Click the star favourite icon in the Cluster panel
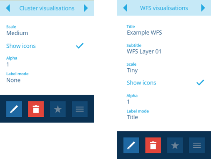 (58, 109)
